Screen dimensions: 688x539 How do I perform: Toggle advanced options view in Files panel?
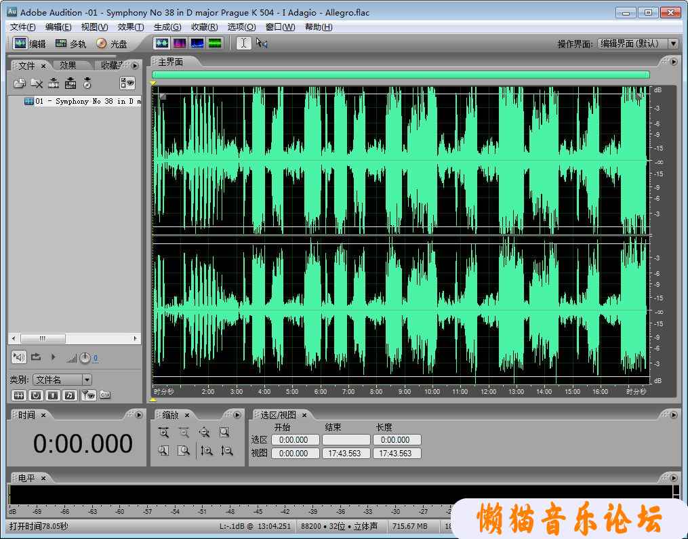click(x=127, y=83)
